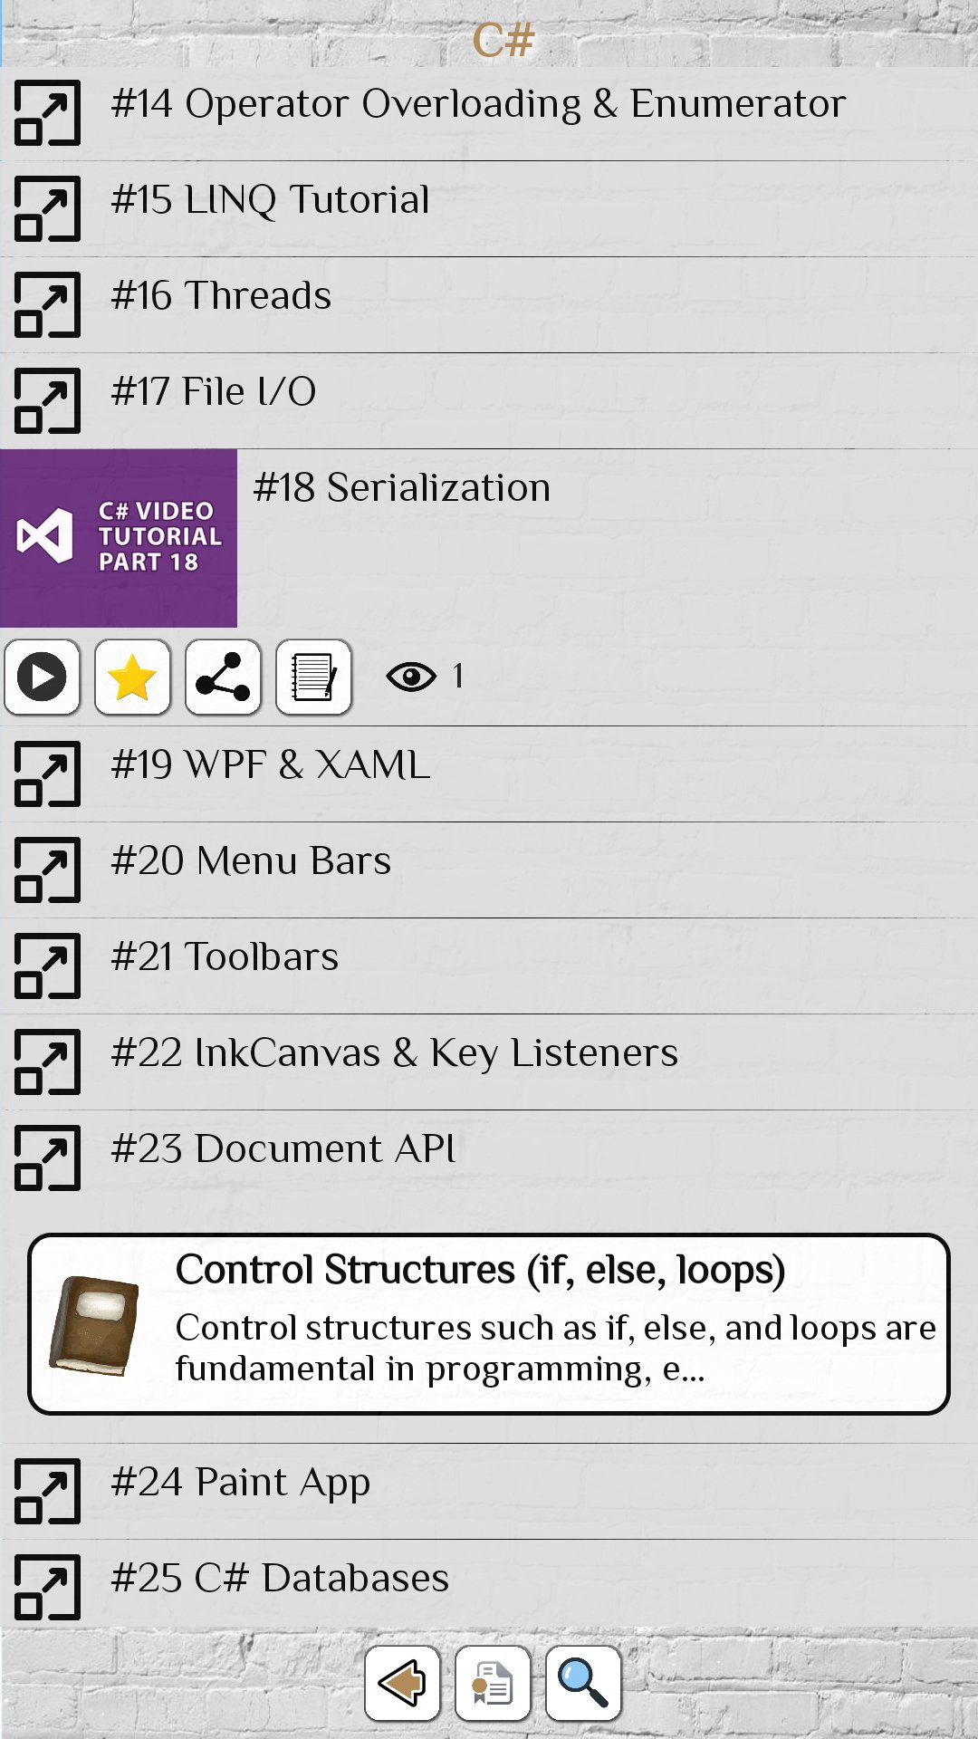Click expand icon beside #24 Paint App
978x1739 pixels.
(x=47, y=1492)
